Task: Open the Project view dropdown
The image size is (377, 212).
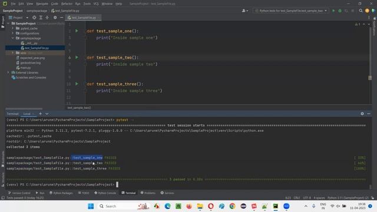Action: 18,18
